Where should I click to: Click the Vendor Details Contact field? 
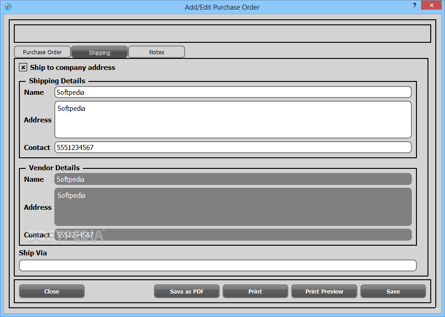coord(233,235)
